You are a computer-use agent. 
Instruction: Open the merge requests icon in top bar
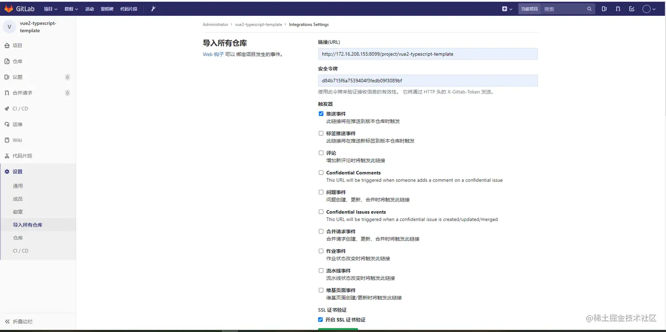point(618,8)
